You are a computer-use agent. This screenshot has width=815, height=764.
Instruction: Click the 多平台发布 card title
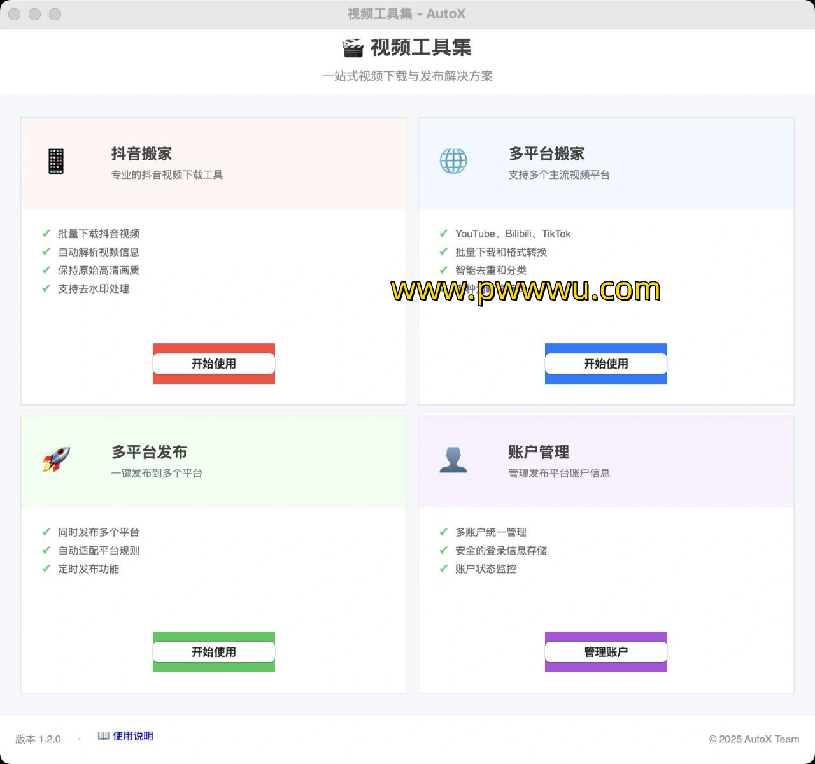149,452
